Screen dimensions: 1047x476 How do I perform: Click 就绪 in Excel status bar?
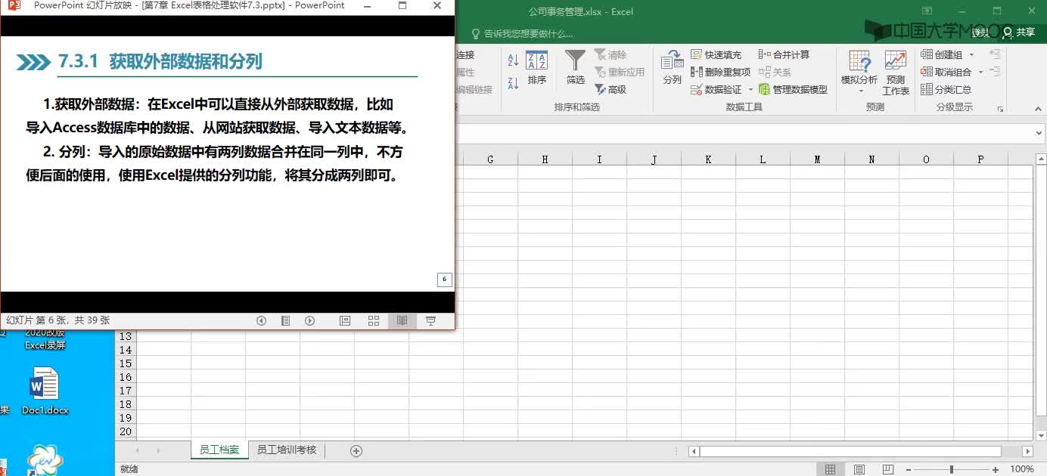[x=129, y=469]
